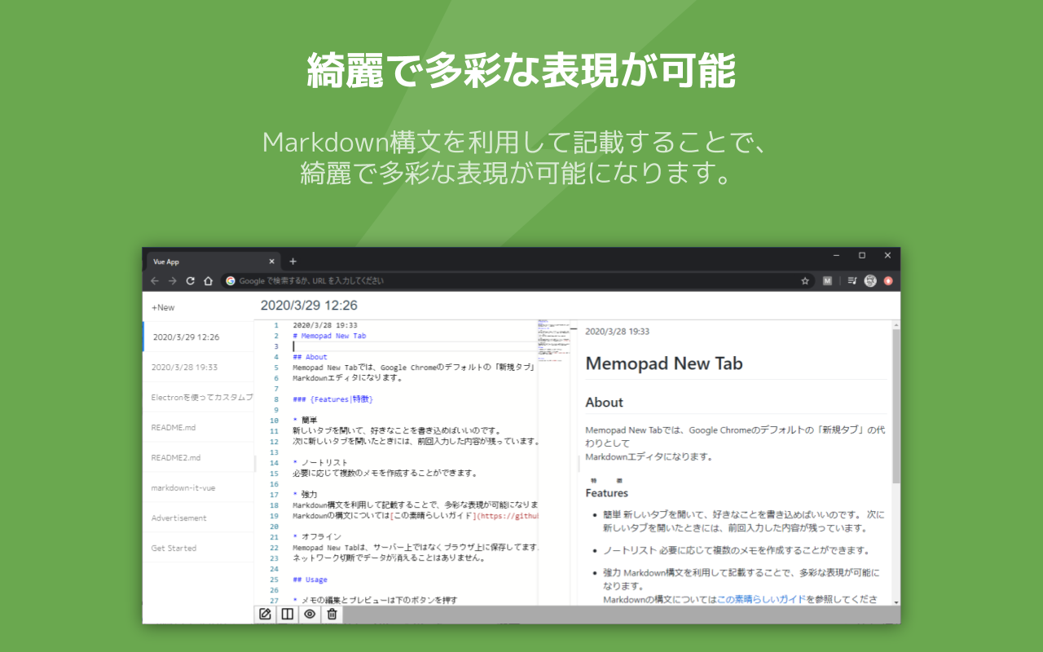Open the Chrome profile avatar icon

pyautogui.click(x=870, y=280)
